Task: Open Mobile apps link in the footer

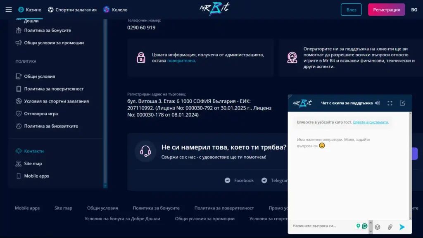Action: [x=27, y=208]
